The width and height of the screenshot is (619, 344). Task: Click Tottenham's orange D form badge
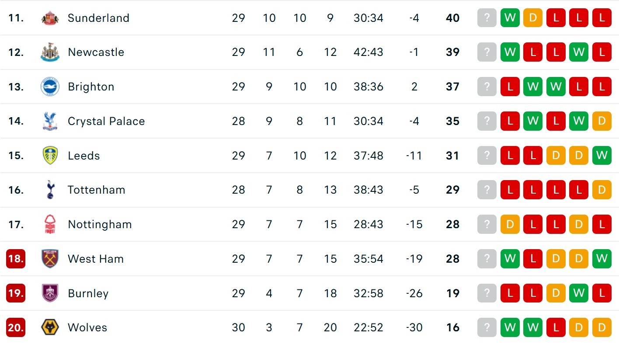point(602,190)
